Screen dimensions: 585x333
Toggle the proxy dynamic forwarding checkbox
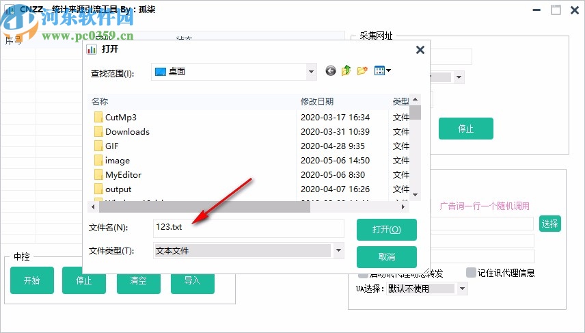click(363, 275)
